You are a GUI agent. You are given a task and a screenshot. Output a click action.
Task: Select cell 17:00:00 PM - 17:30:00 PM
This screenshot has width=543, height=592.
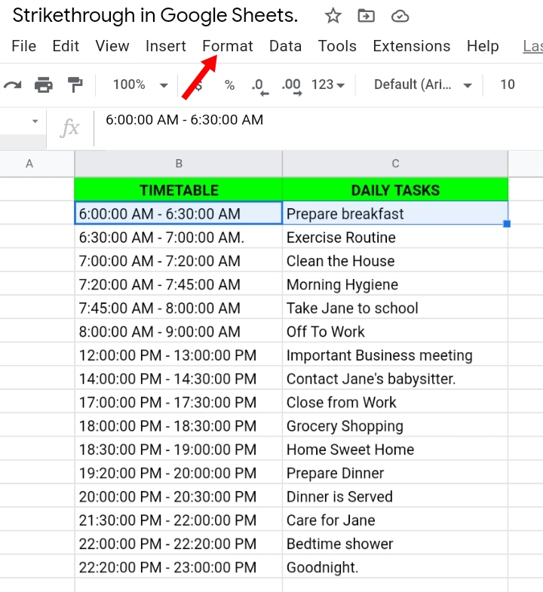coord(179,402)
